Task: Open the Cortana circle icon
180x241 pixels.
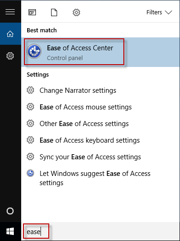Action: click(10, 211)
